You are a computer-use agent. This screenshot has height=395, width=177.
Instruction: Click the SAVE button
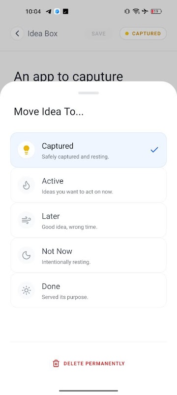[x=98, y=34]
